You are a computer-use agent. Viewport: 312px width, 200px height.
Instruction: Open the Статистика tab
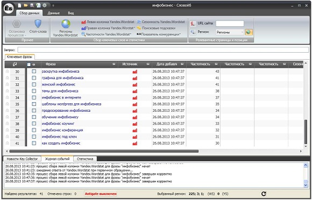tap(85, 159)
